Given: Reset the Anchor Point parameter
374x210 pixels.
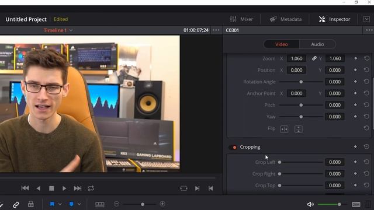Looking at the screenshot, I should pos(366,93).
